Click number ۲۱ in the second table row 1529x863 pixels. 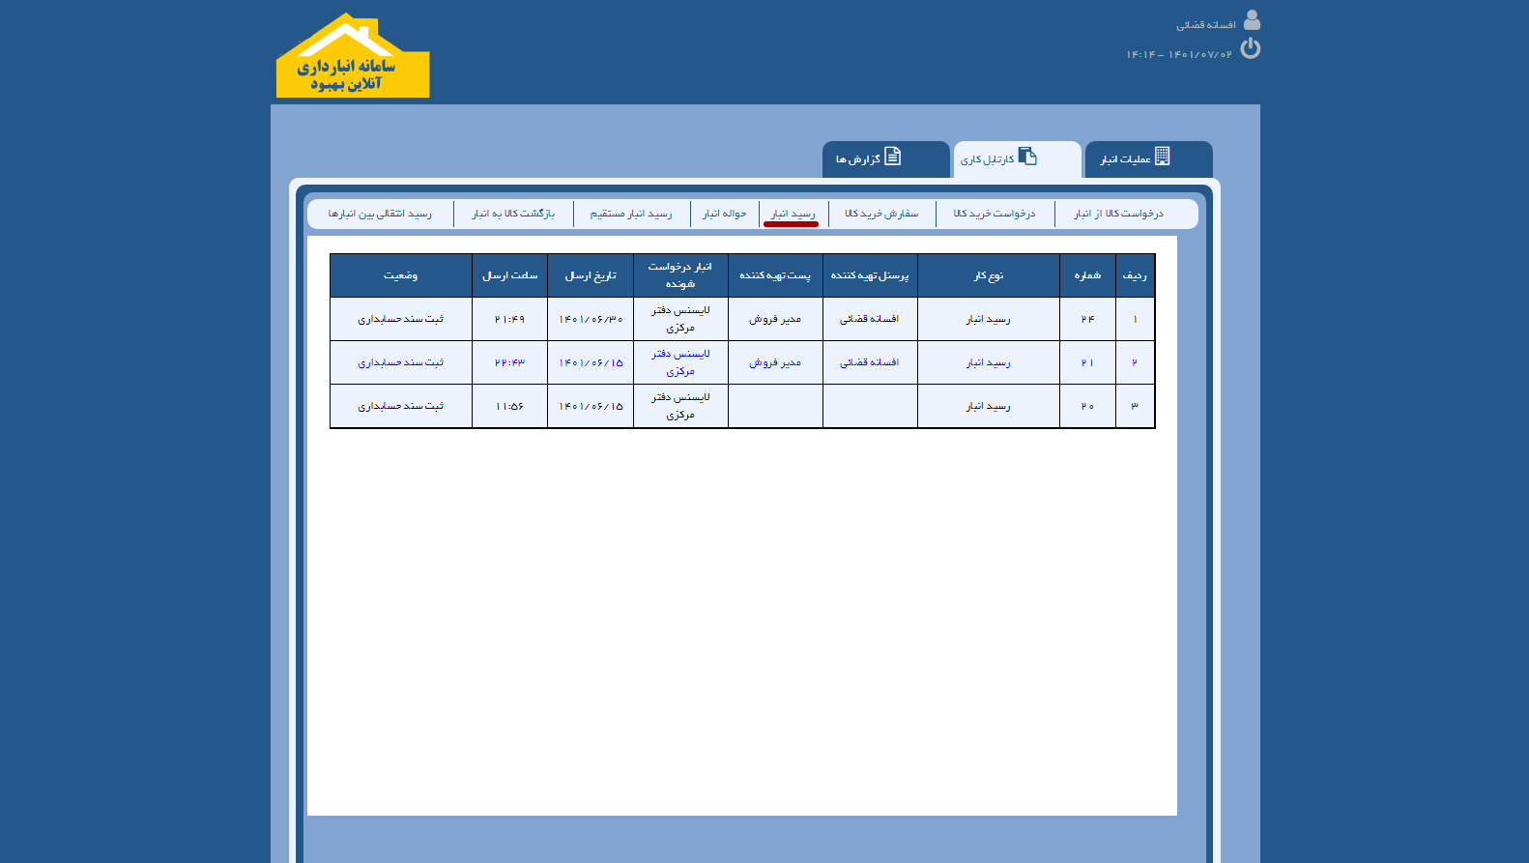click(1087, 362)
